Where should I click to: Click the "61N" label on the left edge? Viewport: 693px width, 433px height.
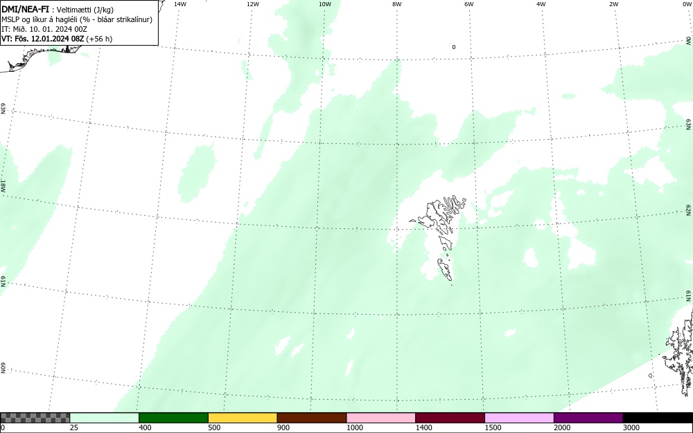click(3, 282)
